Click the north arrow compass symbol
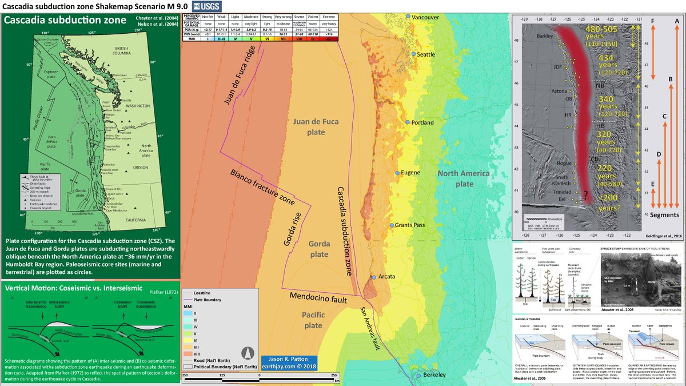The height and width of the screenshot is (386, 686). click(x=247, y=354)
